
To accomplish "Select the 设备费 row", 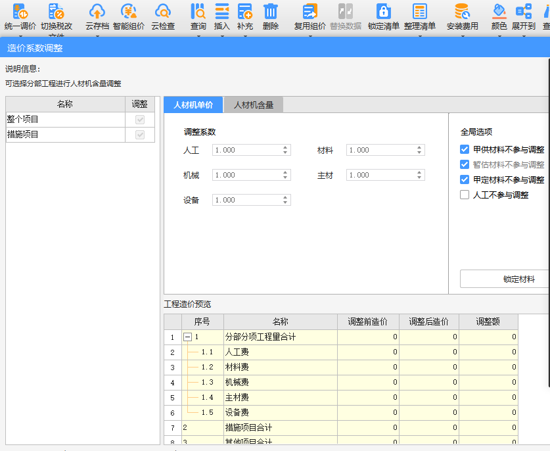I will point(341,412).
